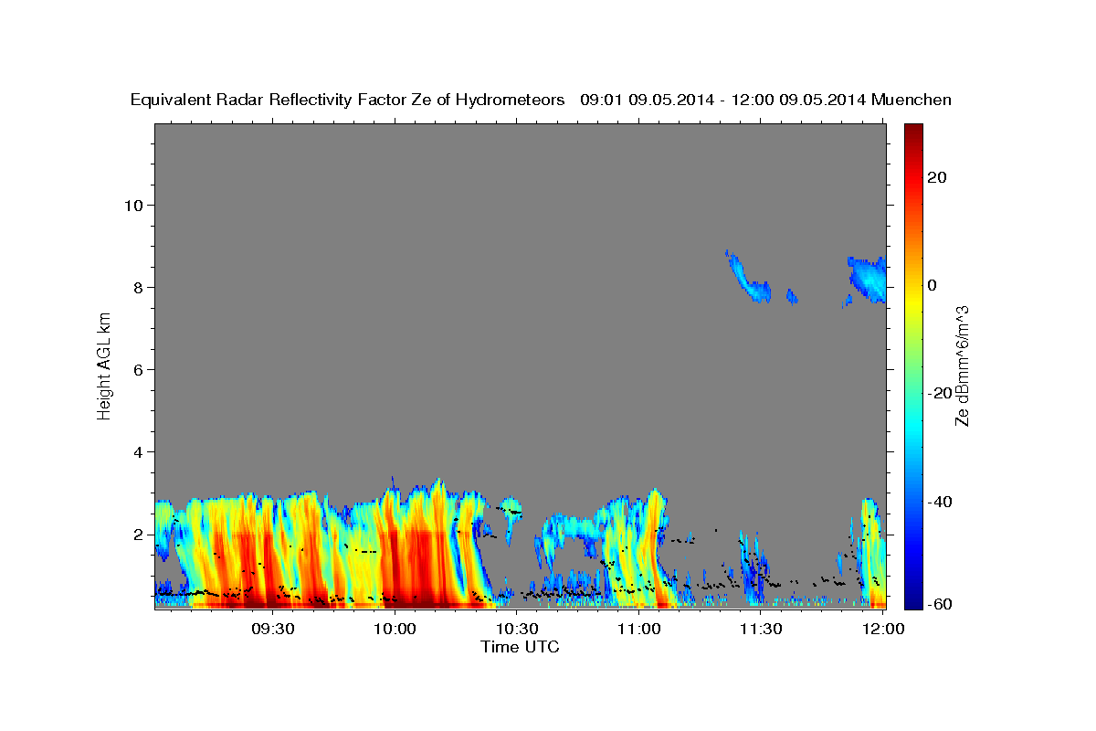Click the 12:00 time axis label

(x=883, y=629)
